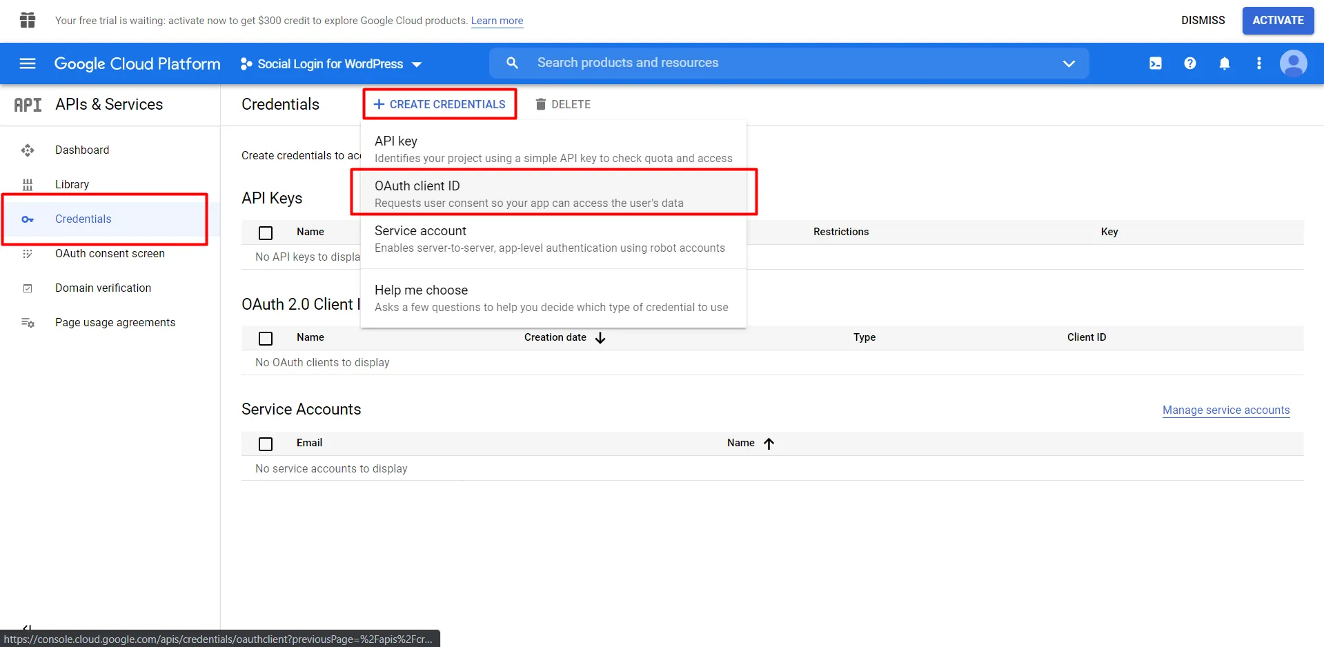The image size is (1324, 647).
Task: Sort Service Accounts by Name arrow
Action: 769,444
